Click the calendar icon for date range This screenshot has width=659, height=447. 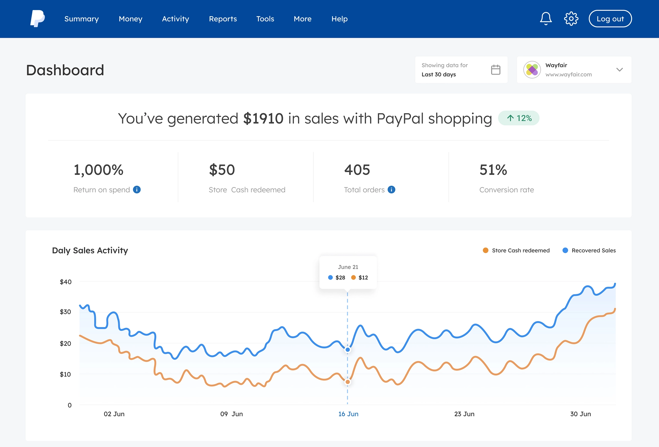click(x=496, y=69)
